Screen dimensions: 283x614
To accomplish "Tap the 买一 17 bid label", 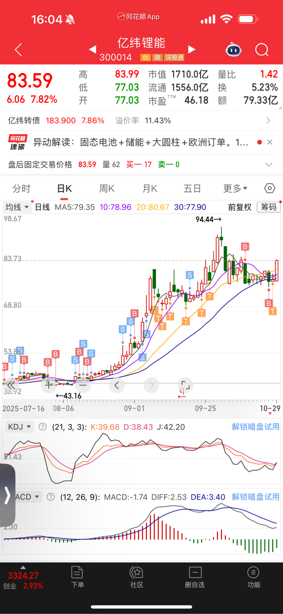I will tap(139, 164).
